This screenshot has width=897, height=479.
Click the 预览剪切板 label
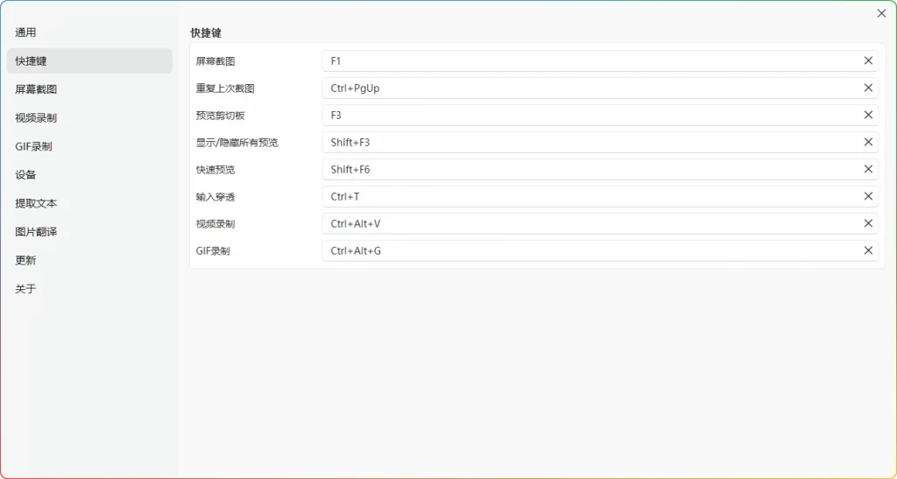pos(220,116)
